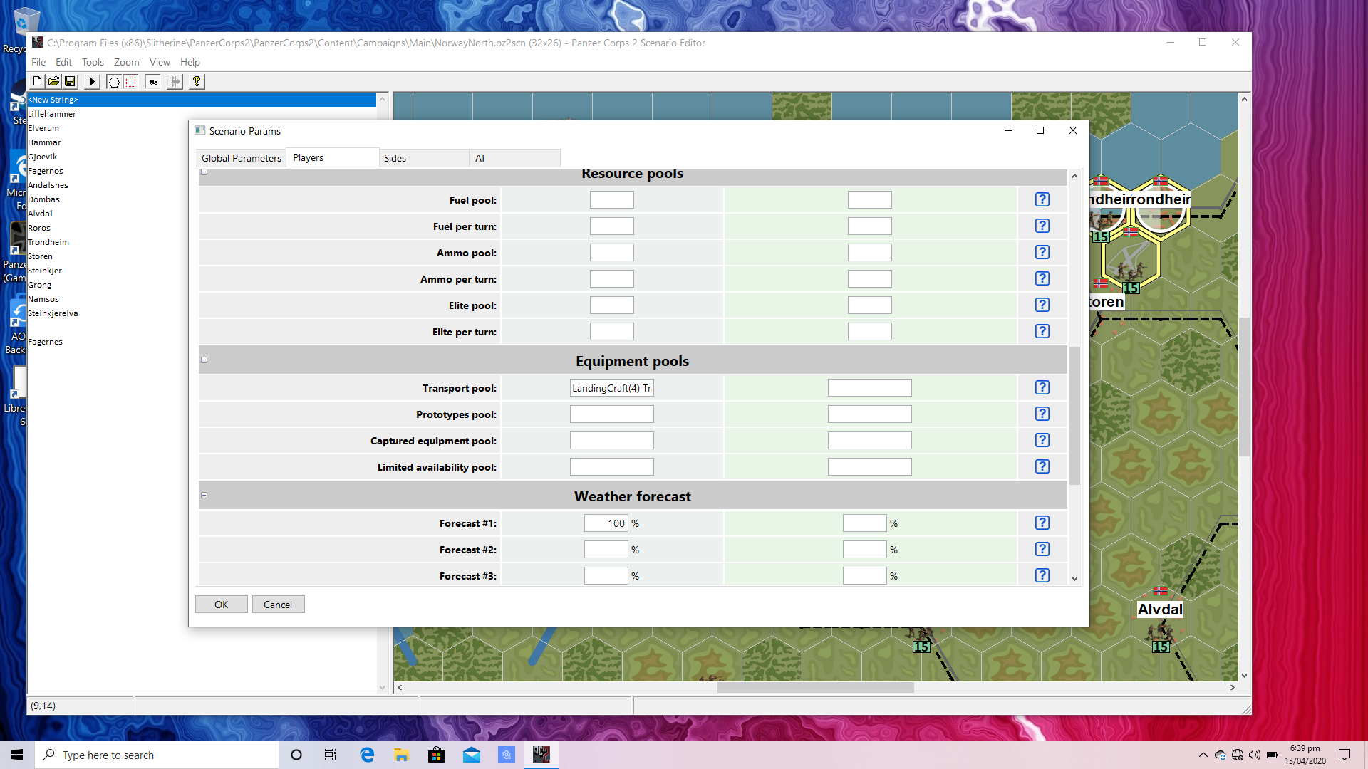
Task: Cancel the Scenario Params dialog
Action: pos(278,605)
